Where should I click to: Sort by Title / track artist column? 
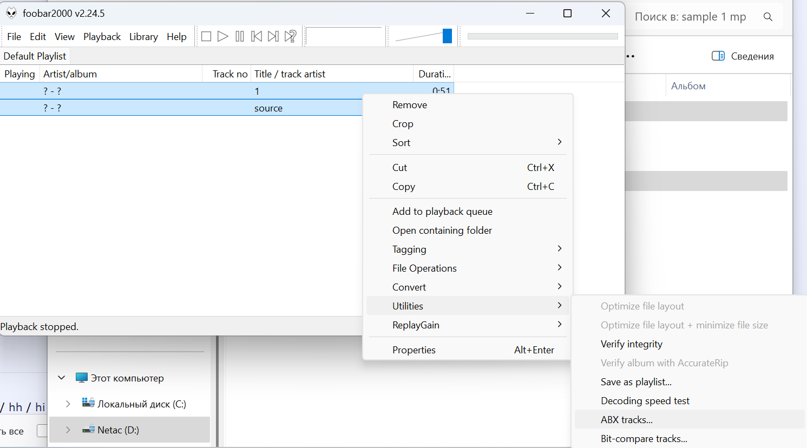pyautogui.click(x=332, y=74)
